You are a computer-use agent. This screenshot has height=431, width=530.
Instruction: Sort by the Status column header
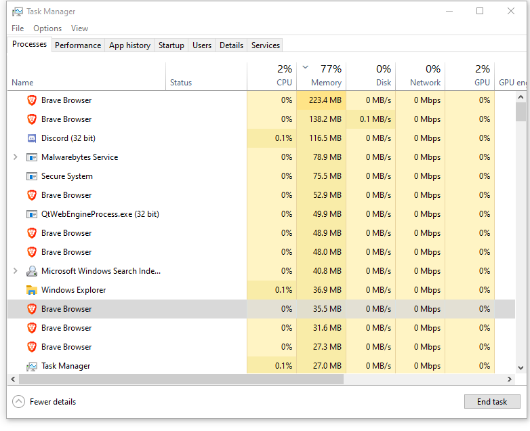[206, 77]
